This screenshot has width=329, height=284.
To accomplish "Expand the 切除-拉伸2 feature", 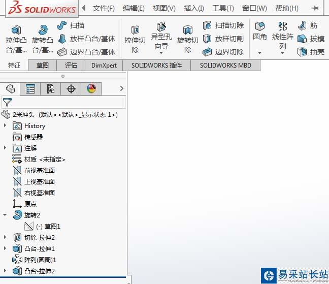I will click(x=5, y=237).
